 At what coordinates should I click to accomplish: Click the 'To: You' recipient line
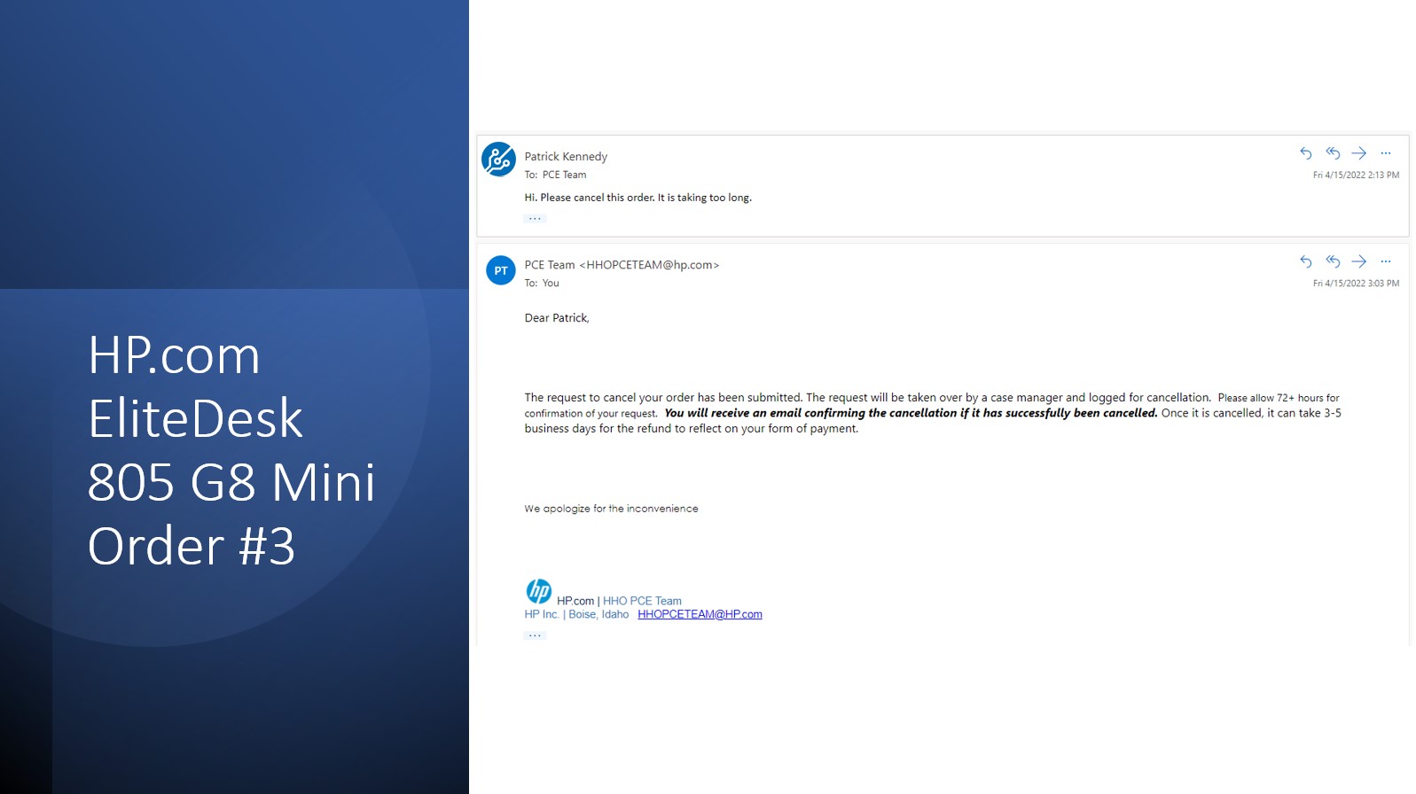(x=542, y=284)
